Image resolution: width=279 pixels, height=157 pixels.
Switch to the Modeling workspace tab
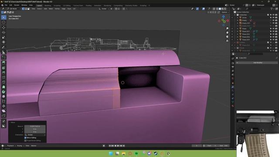(x=48, y=6)
